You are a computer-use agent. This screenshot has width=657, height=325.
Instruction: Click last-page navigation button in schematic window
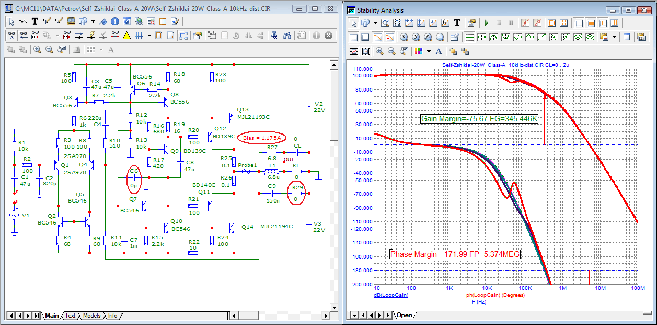tap(36, 316)
